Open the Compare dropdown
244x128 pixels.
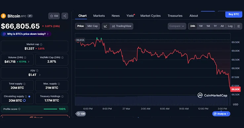click(x=177, y=26)
